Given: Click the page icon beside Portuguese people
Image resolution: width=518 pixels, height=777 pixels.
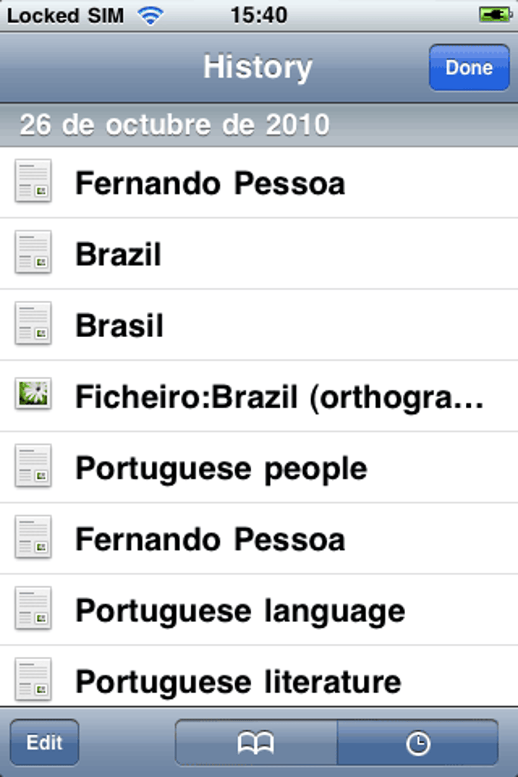Looking at the screenshot, I should [33, 466].
